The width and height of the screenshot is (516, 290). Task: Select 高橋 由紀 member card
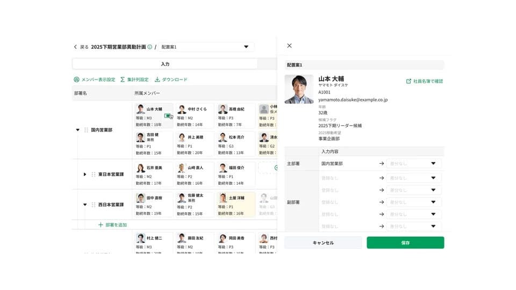[x=236, y=116]
